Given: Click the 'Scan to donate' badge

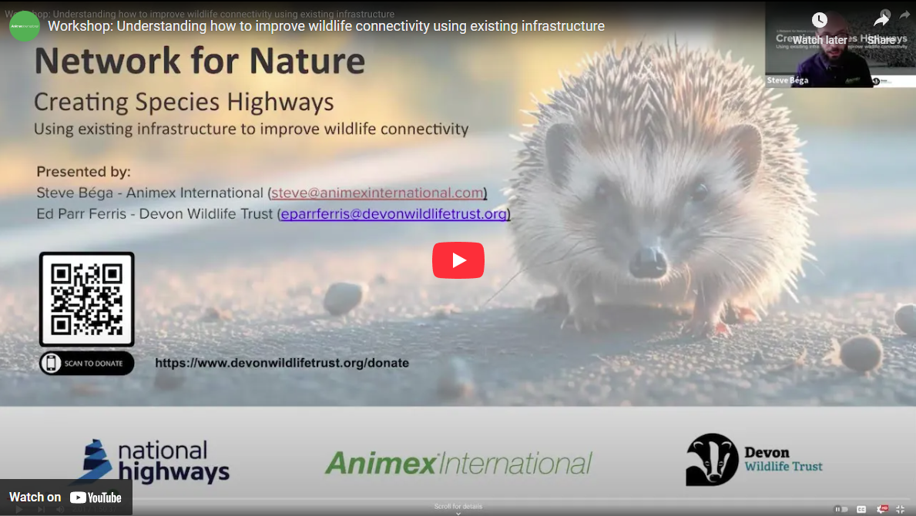Looking at the screenshot, I should (86, 363).
